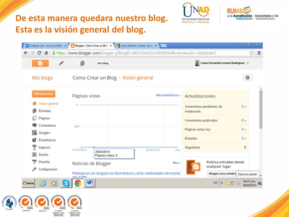Open the Chrome hamburger menu
Viewport: 289px width, 217px height.
[259, 53]
